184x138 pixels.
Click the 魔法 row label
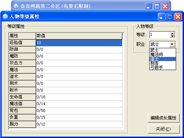coord(22,70)
